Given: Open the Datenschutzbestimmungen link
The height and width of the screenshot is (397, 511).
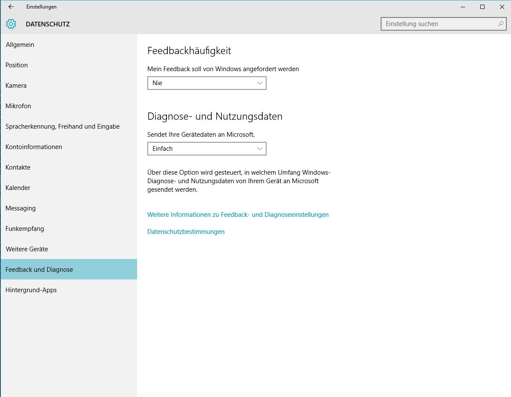Looking at the screenshot, I should point(186,232).
